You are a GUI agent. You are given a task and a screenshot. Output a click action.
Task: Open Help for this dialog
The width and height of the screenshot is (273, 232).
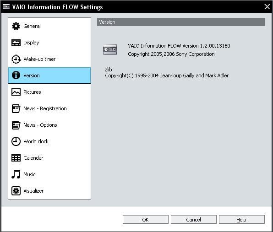242,220
